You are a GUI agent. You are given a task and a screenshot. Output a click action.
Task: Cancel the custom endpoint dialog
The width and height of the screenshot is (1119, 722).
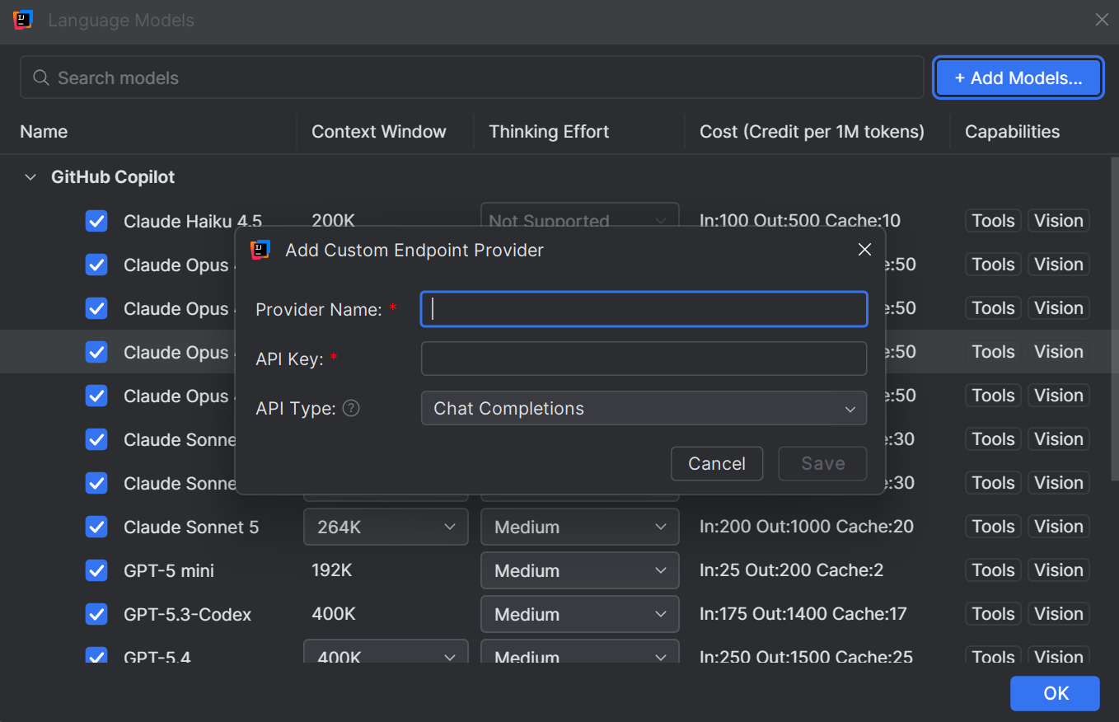[717, 463]
